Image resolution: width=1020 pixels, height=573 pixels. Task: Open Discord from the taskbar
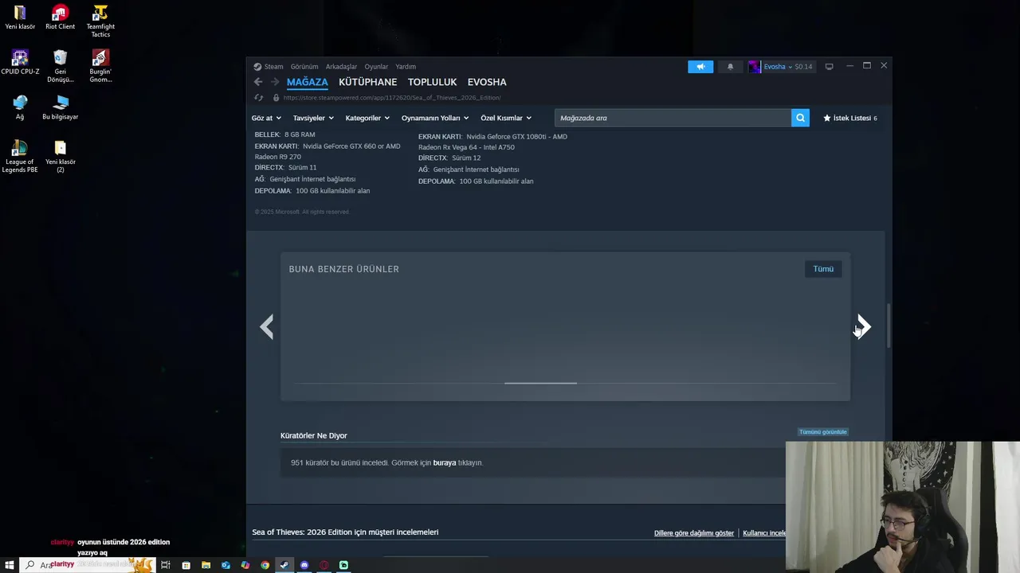pos(304,565)
